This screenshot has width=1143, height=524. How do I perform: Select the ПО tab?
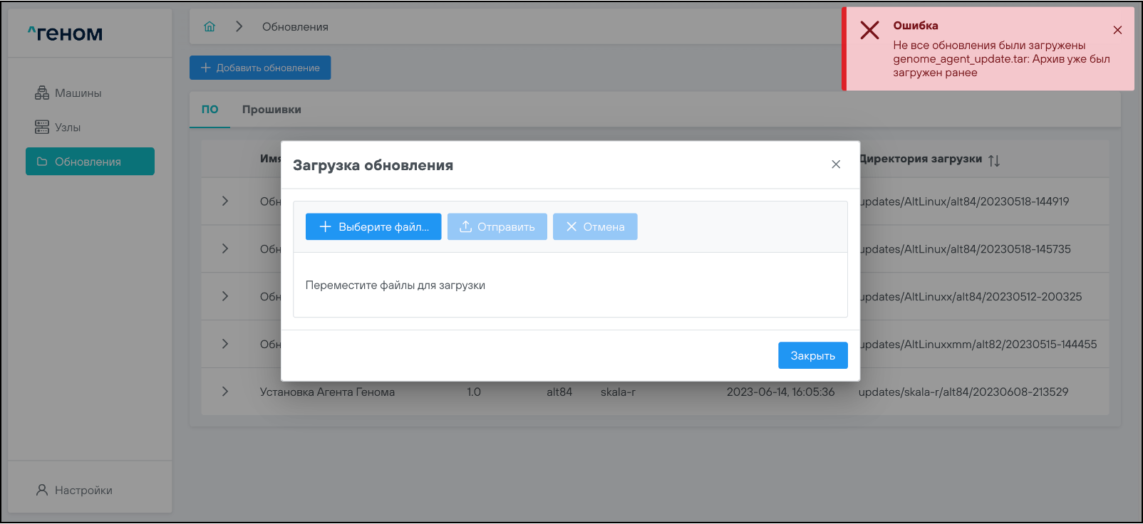click(x=210, y=110)
